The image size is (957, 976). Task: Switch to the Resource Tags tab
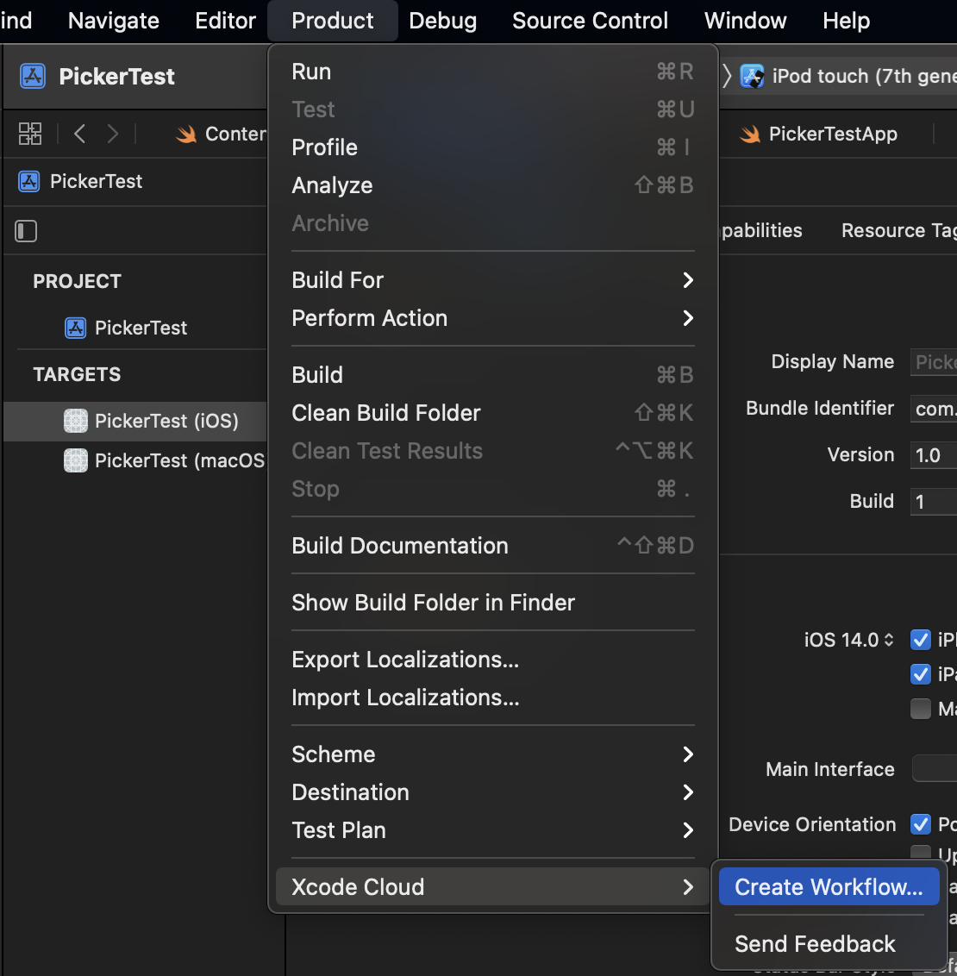point(898,230)
